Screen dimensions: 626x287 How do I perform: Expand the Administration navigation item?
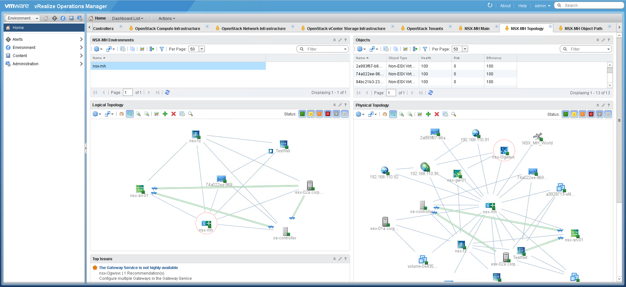(x=81, y=64)
